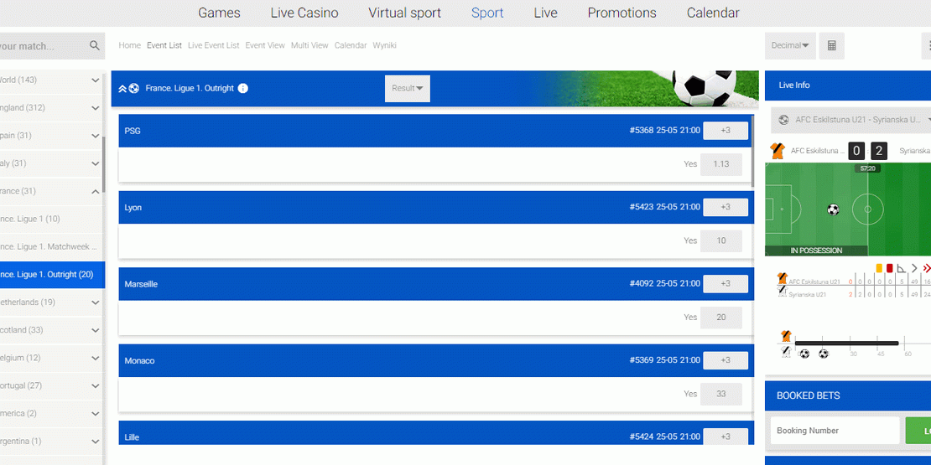Expand the Belgium (12) category
This screenshot has height=465, width=931.
[52, 358]
